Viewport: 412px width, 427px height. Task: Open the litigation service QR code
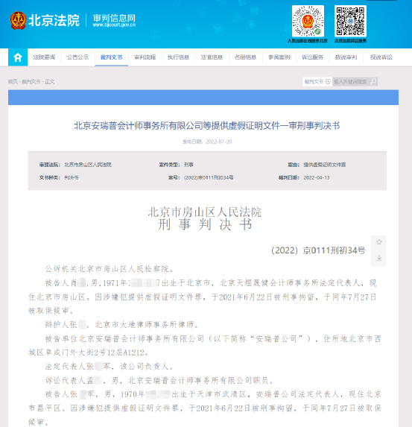click(350, 21)
